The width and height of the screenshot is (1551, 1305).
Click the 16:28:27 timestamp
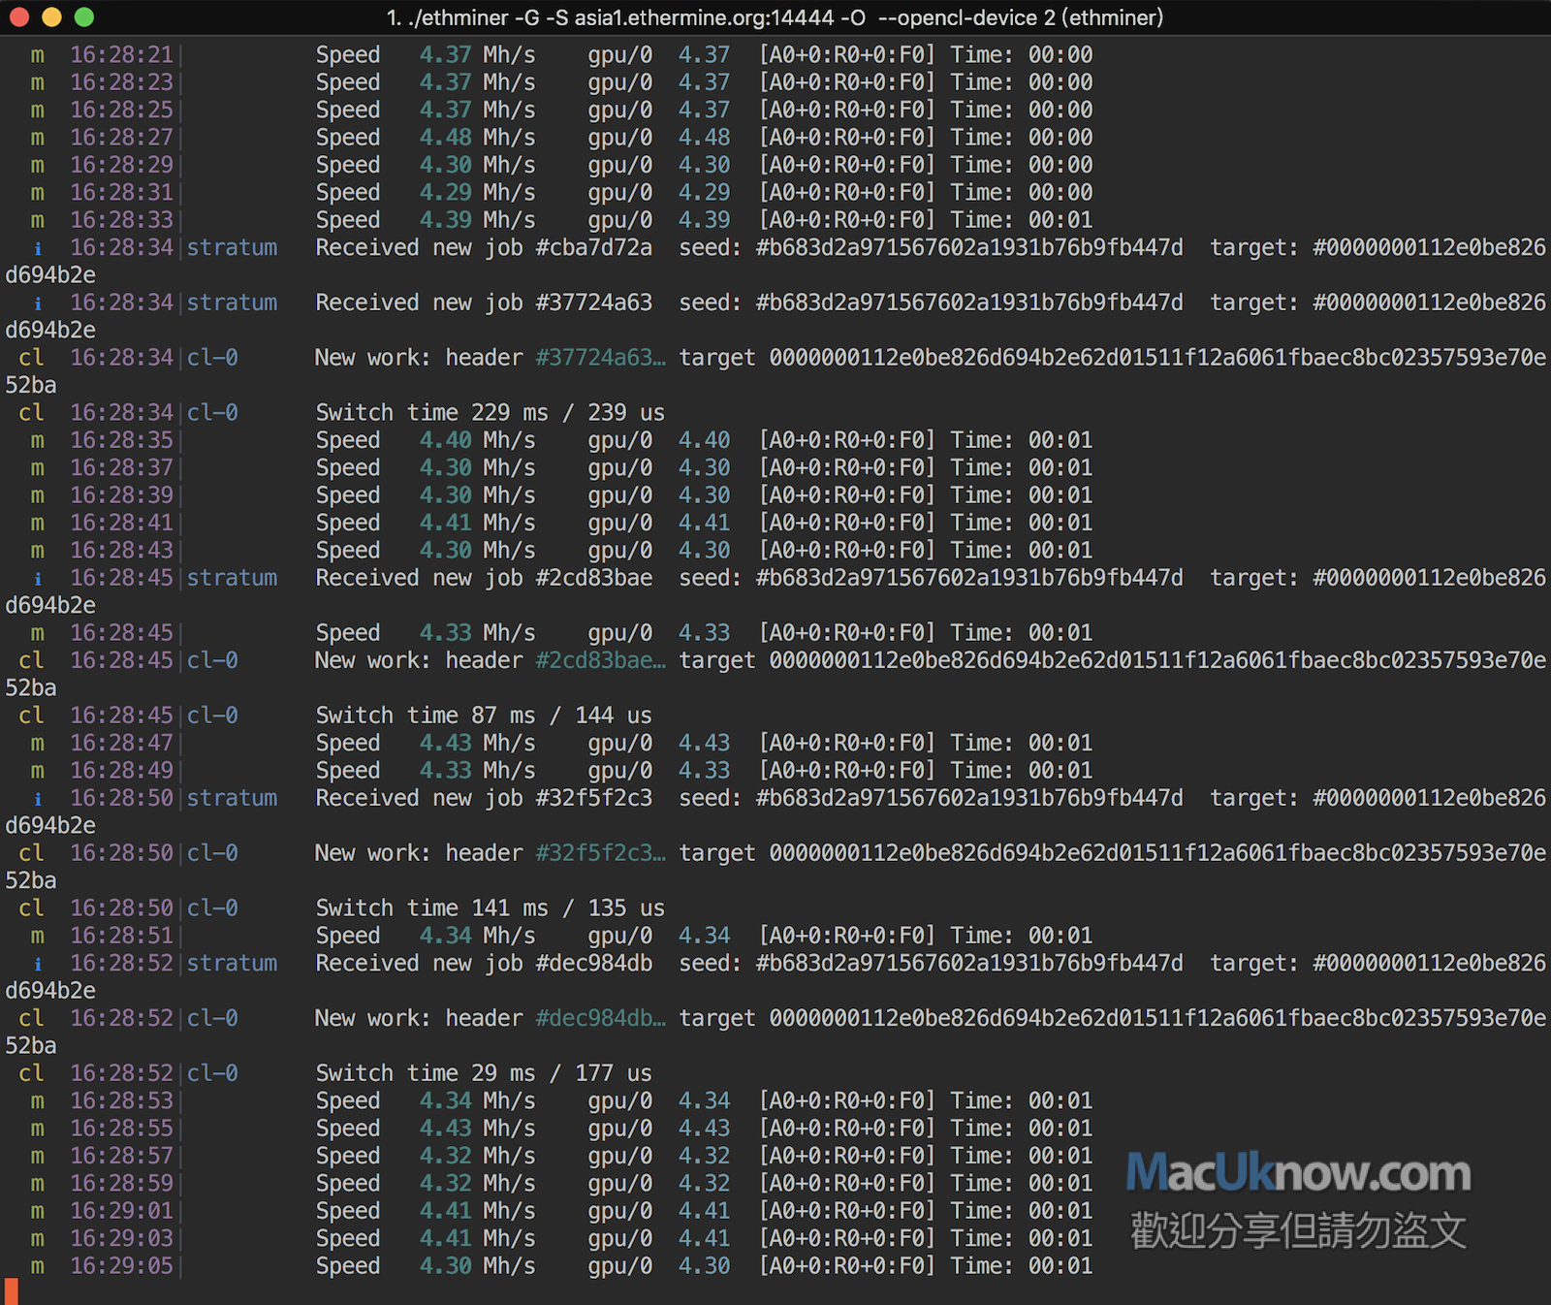[121, 138]
